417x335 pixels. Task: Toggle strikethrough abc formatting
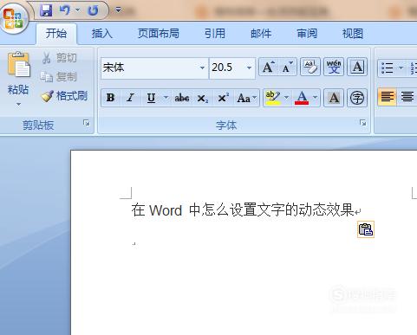tap(182, 98)
